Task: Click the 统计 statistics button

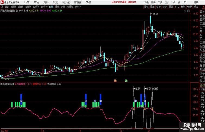Action: click(165, 7)
